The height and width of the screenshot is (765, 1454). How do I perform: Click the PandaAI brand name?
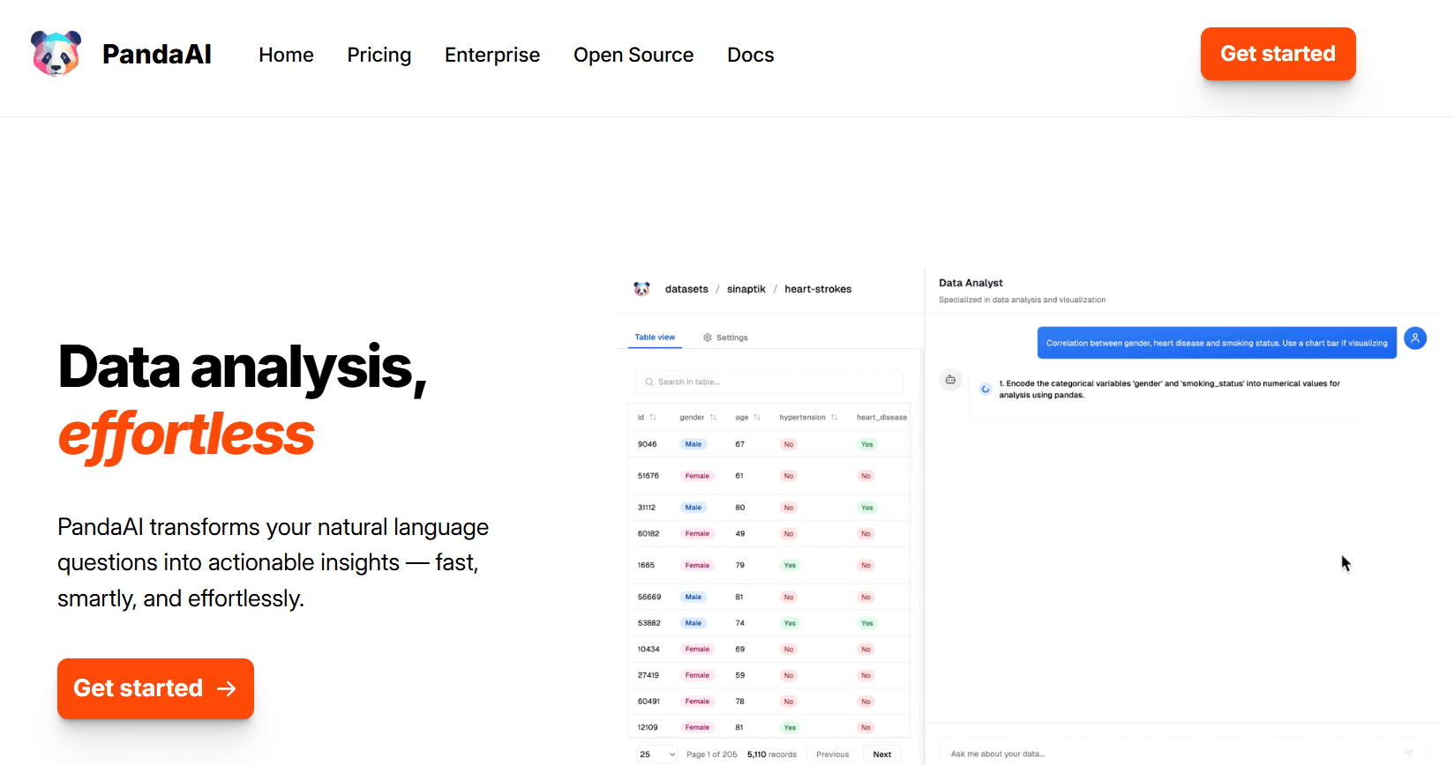click(157, 55)
